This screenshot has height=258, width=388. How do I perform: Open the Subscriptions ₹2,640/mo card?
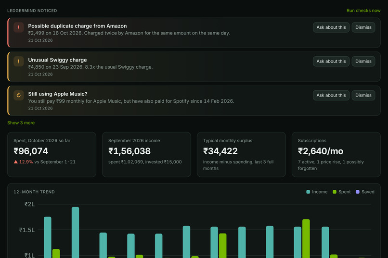coord(336,155)
